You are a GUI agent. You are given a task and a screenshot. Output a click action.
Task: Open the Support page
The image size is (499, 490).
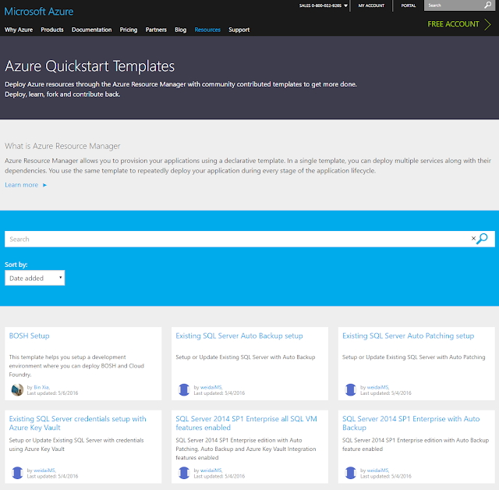[x=239, y=30]
